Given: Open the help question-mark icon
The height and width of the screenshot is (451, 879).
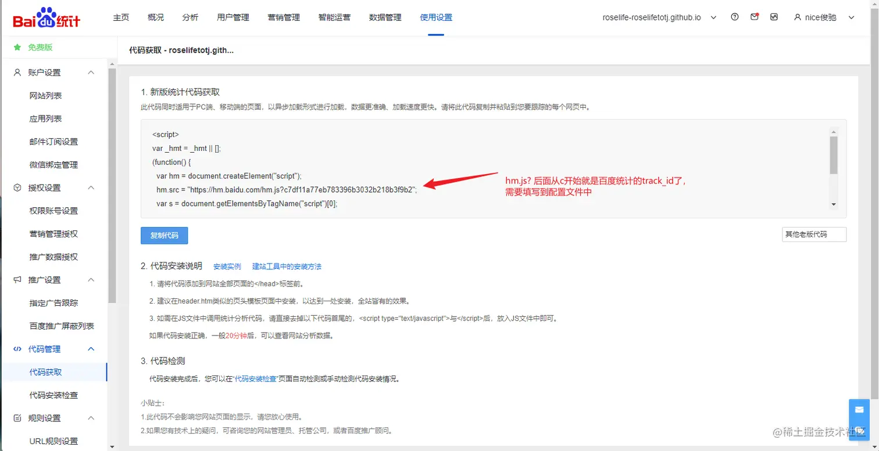Looking at the screenshot, I should coord(735,17).
